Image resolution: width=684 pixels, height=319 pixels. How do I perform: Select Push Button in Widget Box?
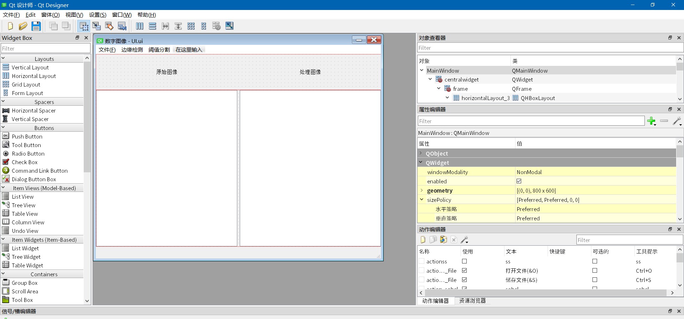(x=27, y=136)
